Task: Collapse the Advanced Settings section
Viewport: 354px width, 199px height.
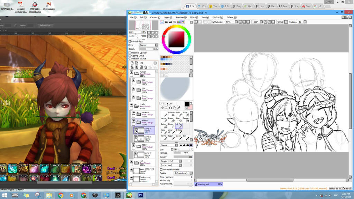Action: click(161, 169)
